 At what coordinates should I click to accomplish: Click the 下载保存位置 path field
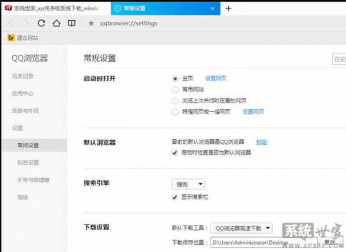pos(264,242)
